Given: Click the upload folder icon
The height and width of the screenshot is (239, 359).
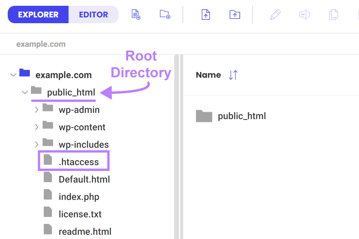Looking at the screenshot, I should pos(234,14).
